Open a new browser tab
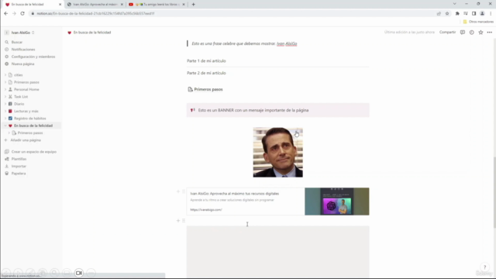 pyautogui.click(x=193, y=5)
